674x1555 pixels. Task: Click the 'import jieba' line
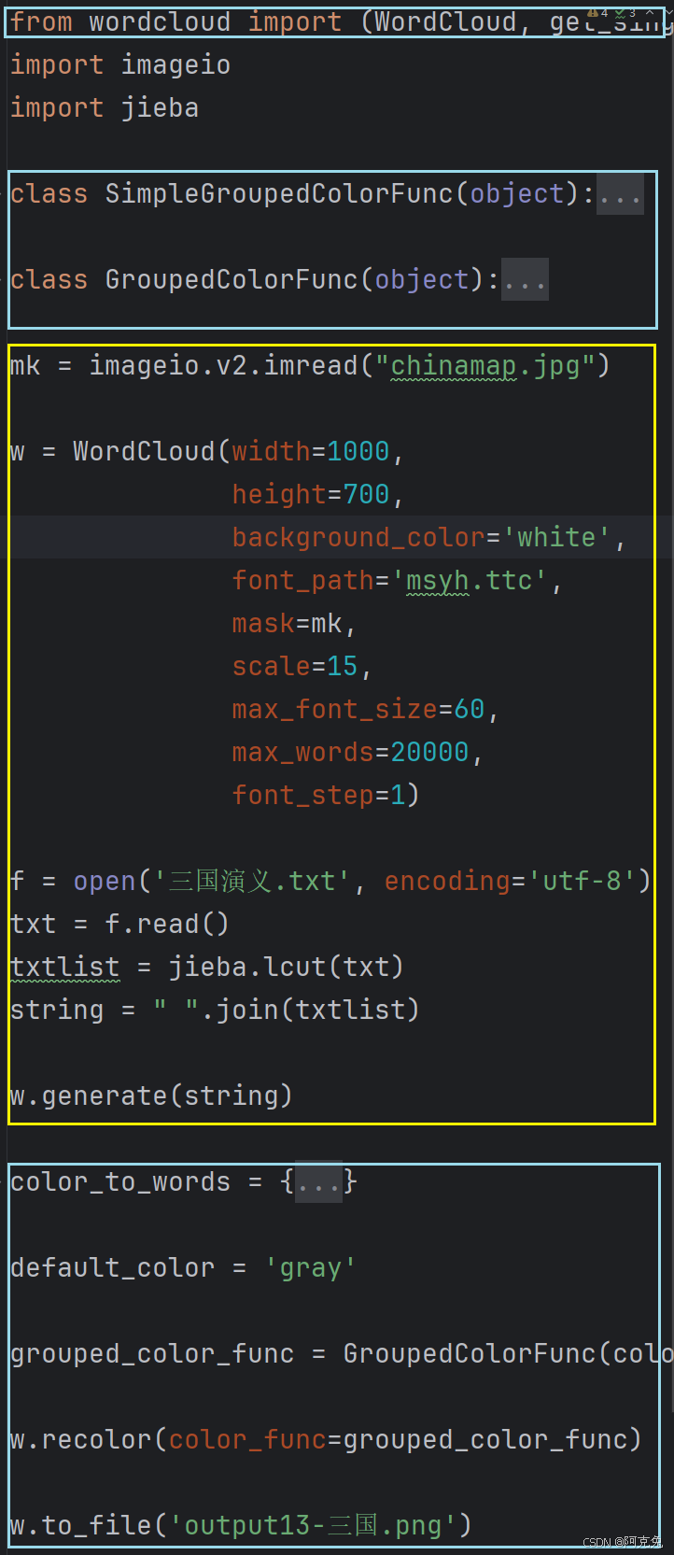click(104, 108)
